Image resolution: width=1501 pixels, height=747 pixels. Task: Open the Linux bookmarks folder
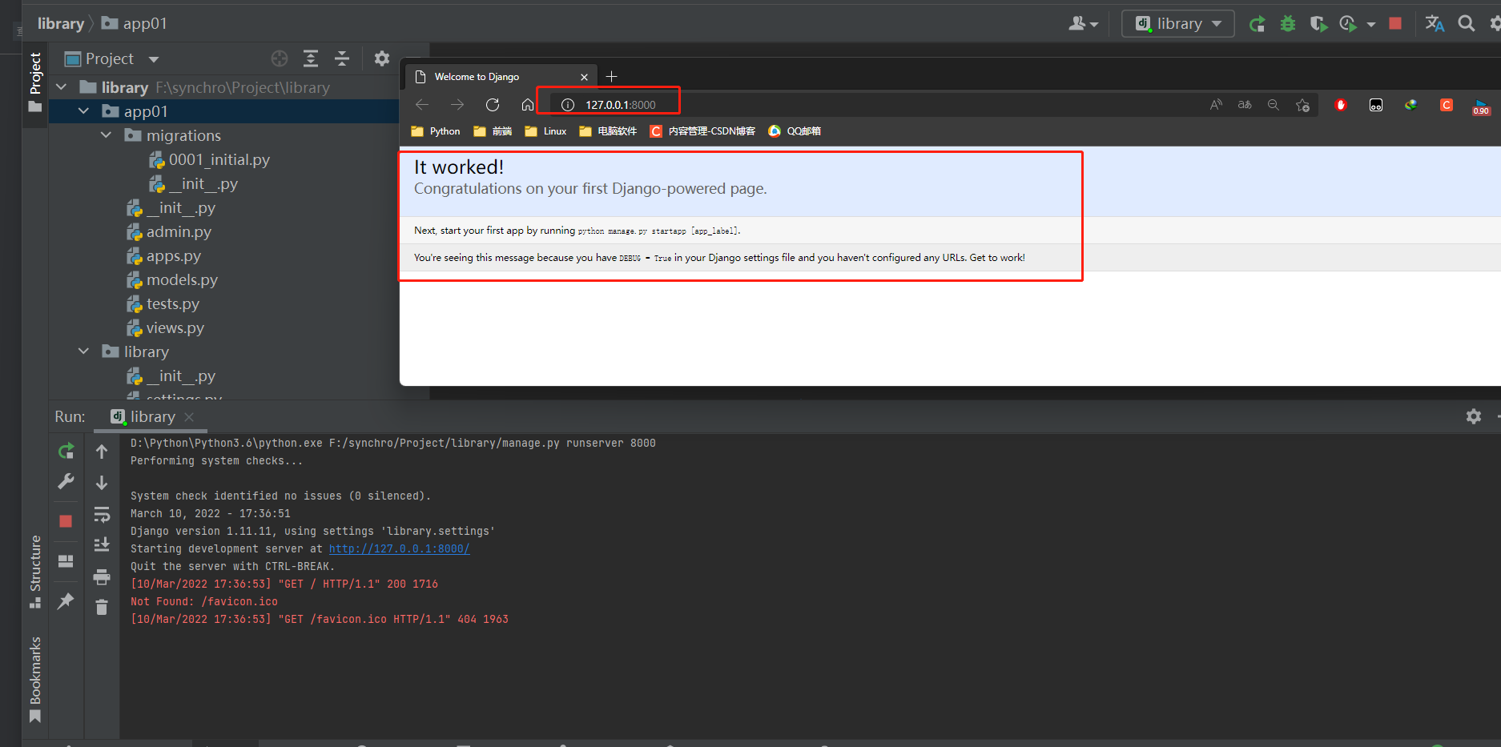[x=545, y=131]
